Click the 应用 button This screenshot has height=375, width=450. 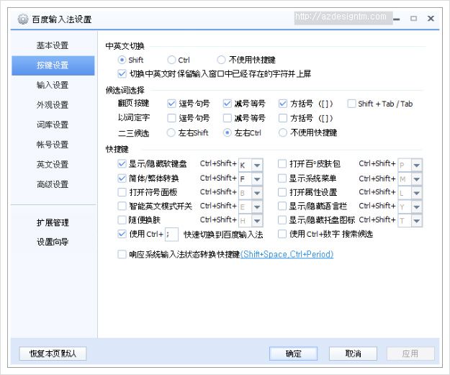point(410,353)
